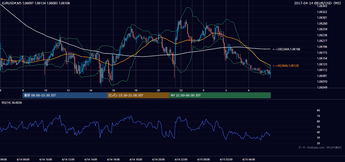345x162 pixels.
Task: Click hour marker 14 under price chart
Action: coord(91,90)
